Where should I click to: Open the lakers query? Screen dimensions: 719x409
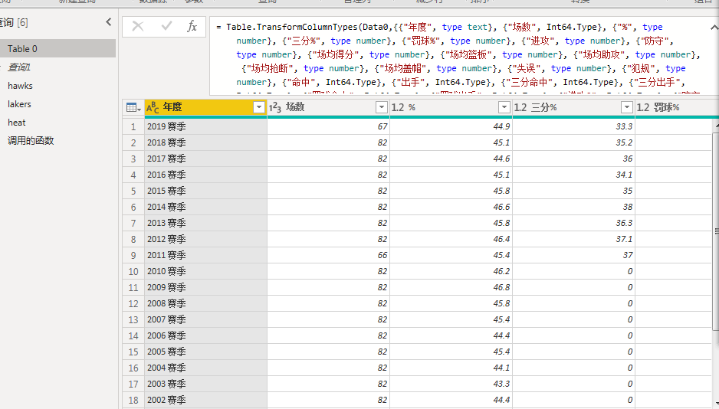point(19,104)
